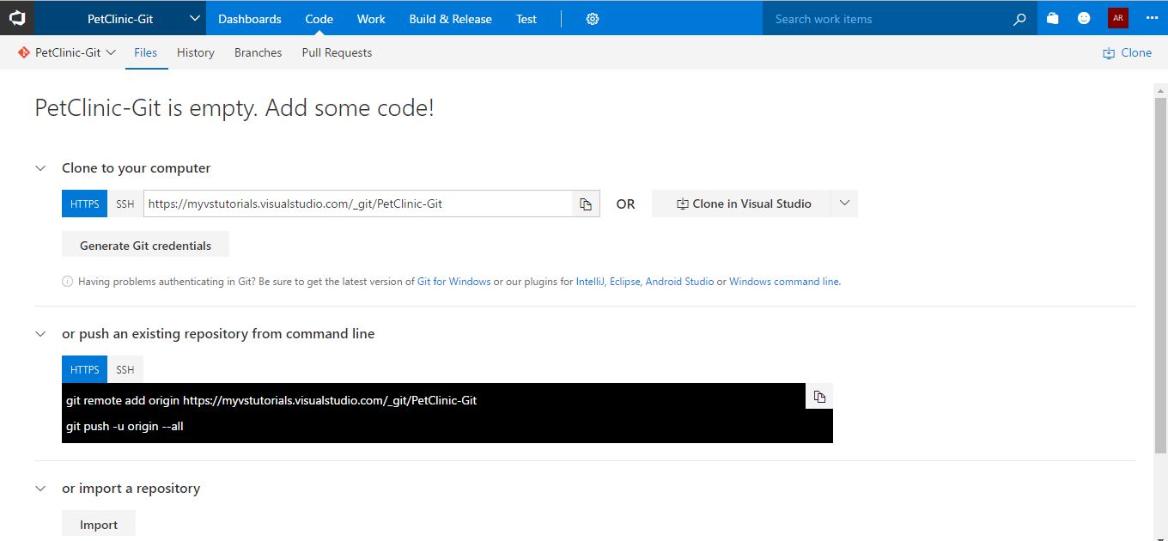Switch to the History tab

(196, 52)
